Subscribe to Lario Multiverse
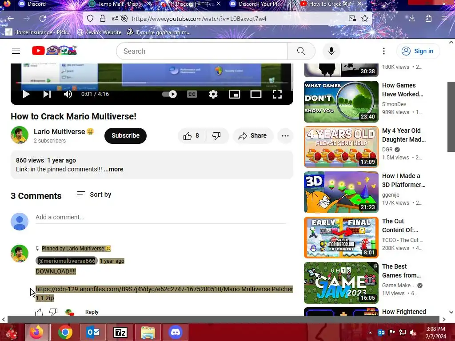Screen dimensions: 455x341 tap(125, 136)
